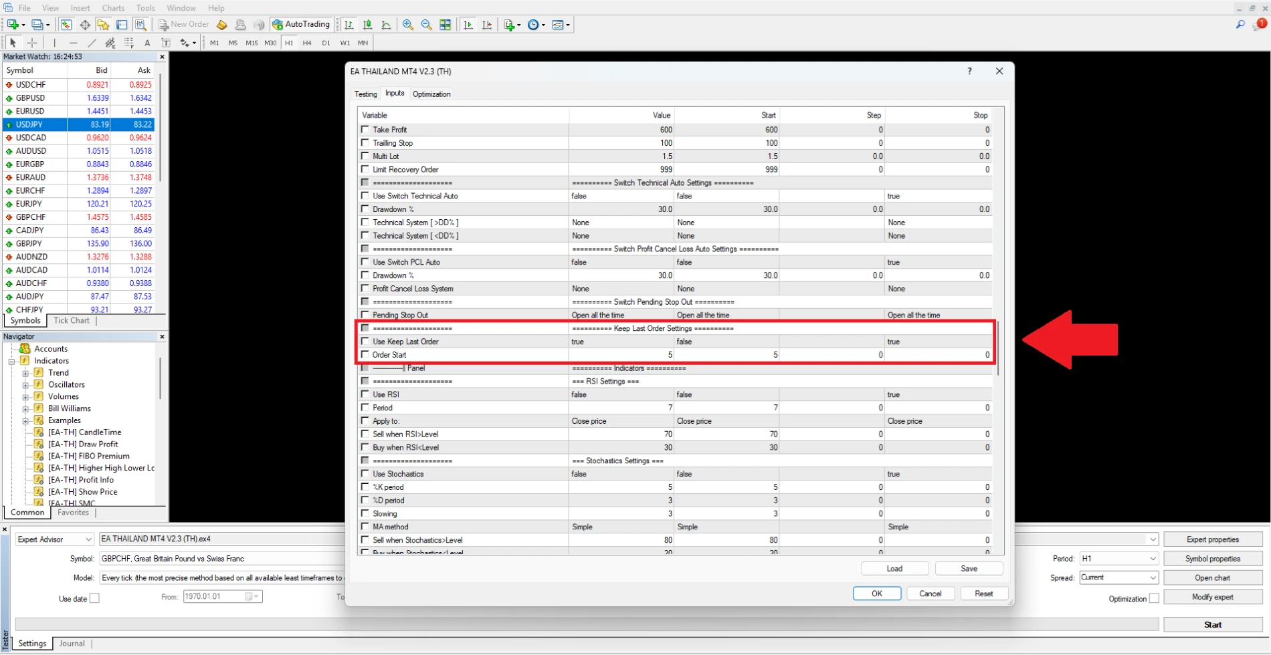Check the Take Profit optimization checkbox
The width and height of the screenshot is (1271, 655).
coord(365,130)
